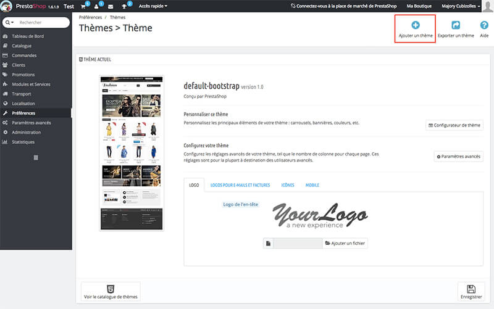Open Modules et Services in the sidebar
Image resolution: width=494 pixels, height=309 pixels.
click(x=31, y=84)
